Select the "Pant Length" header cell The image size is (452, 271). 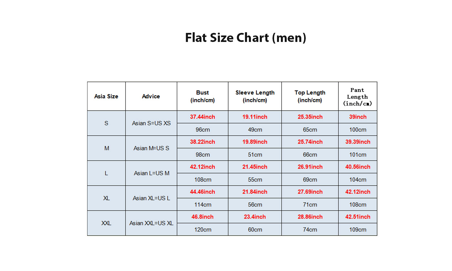pyautogui.click(x=357, y=97)
